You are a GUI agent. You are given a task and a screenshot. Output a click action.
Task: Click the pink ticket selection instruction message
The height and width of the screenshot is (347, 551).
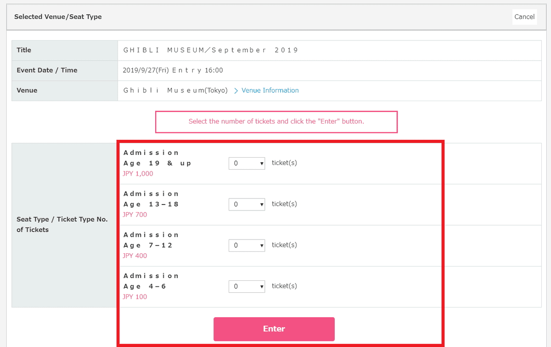pos(276,122)
